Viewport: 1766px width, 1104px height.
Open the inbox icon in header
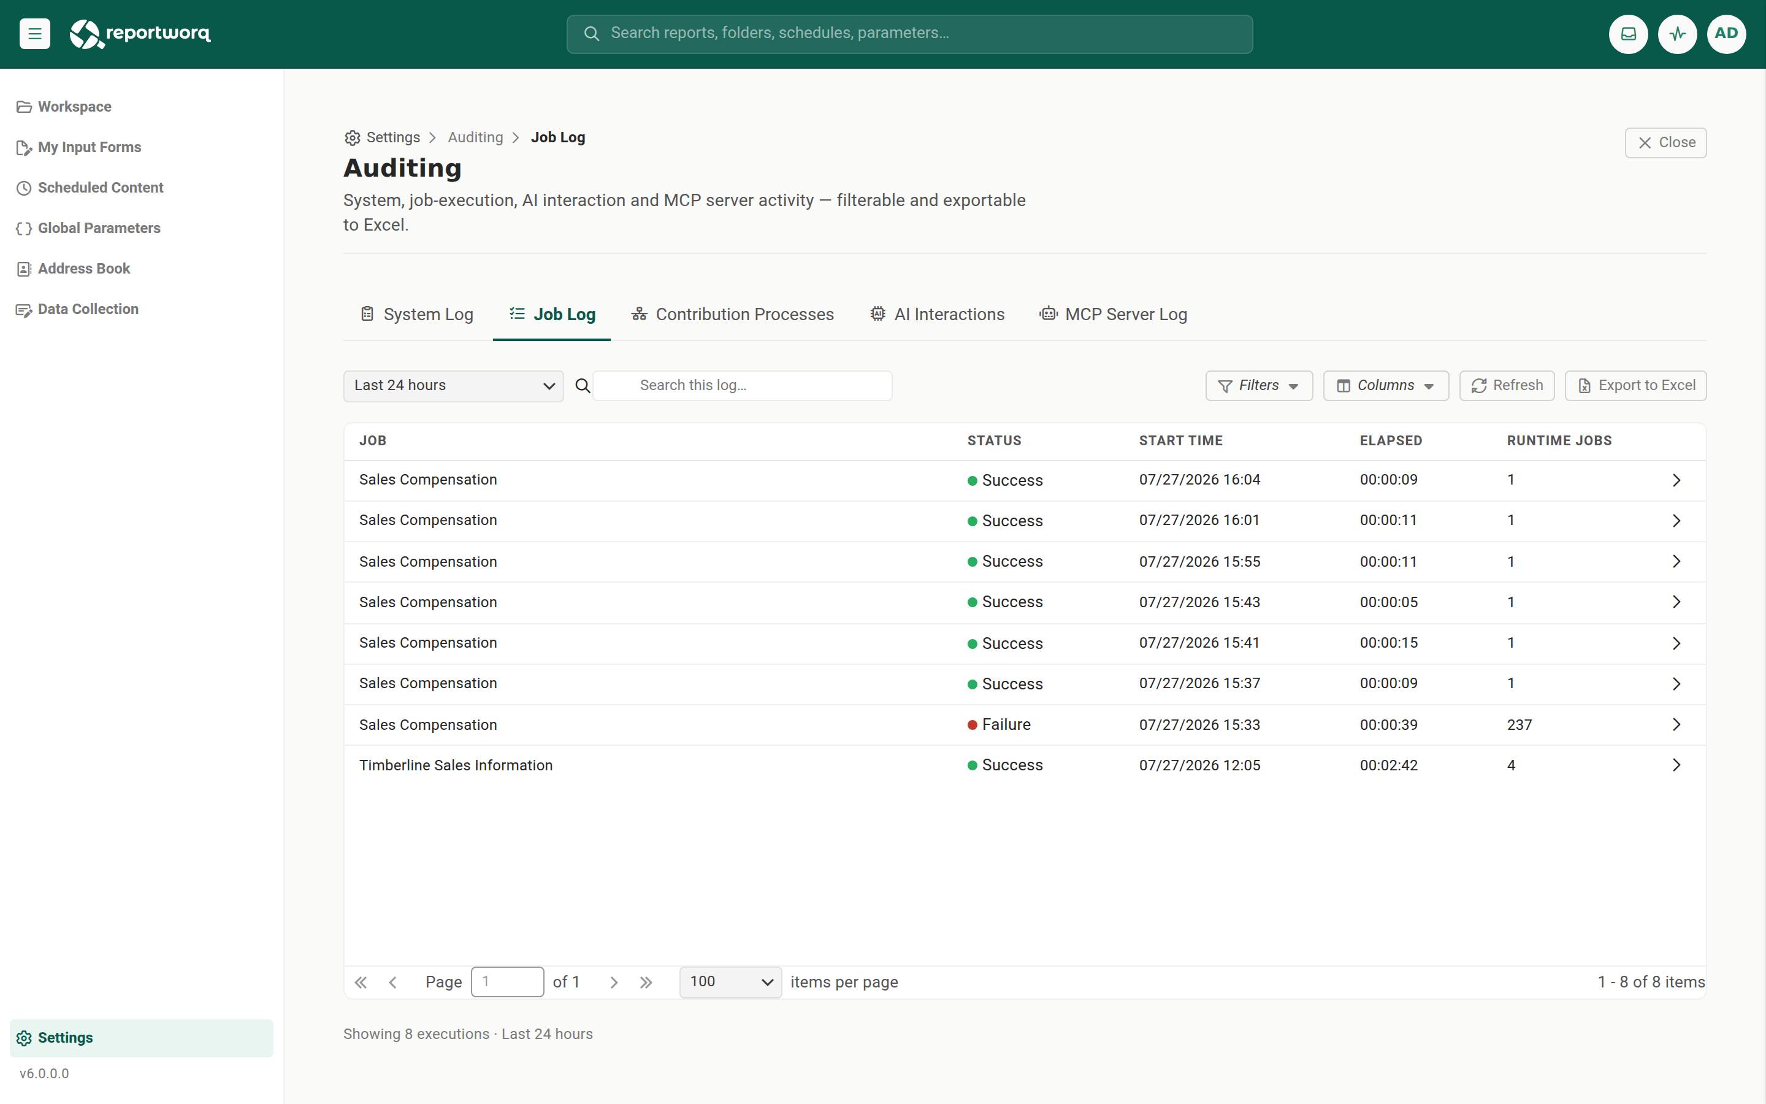pyautogui.click(x=1628, y=34)
